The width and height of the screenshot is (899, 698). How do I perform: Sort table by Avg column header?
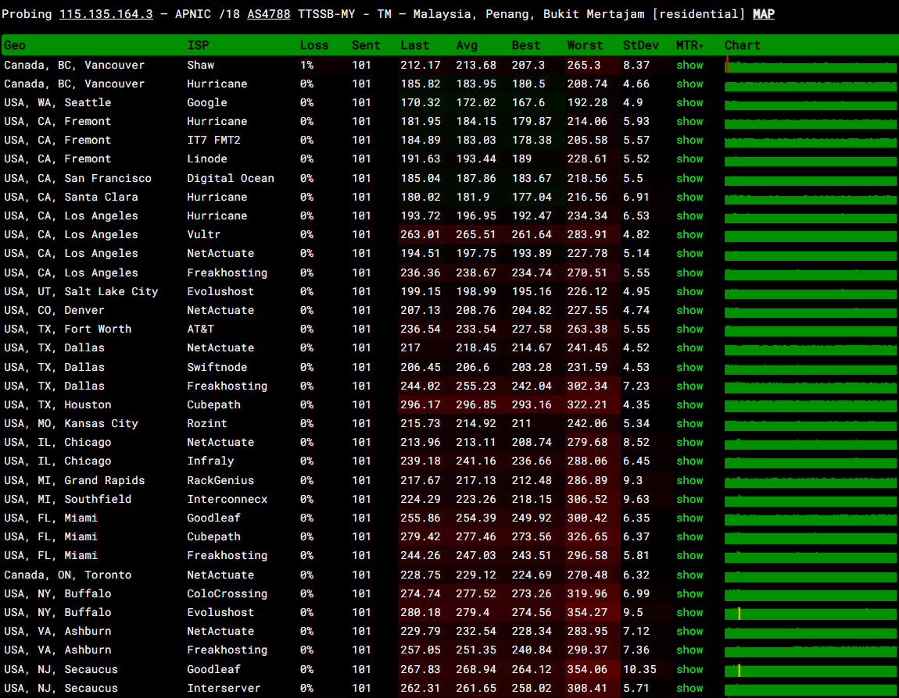[x=467, y=45]
